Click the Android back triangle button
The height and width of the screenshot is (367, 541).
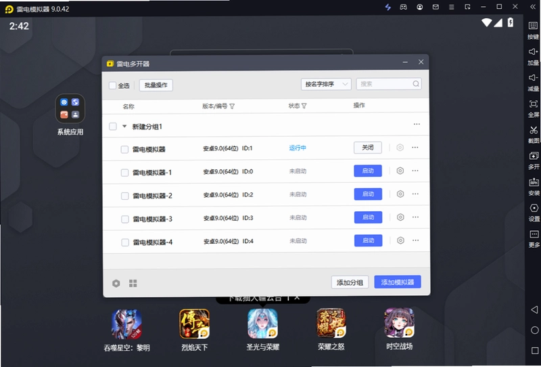[x=534, y=309]
